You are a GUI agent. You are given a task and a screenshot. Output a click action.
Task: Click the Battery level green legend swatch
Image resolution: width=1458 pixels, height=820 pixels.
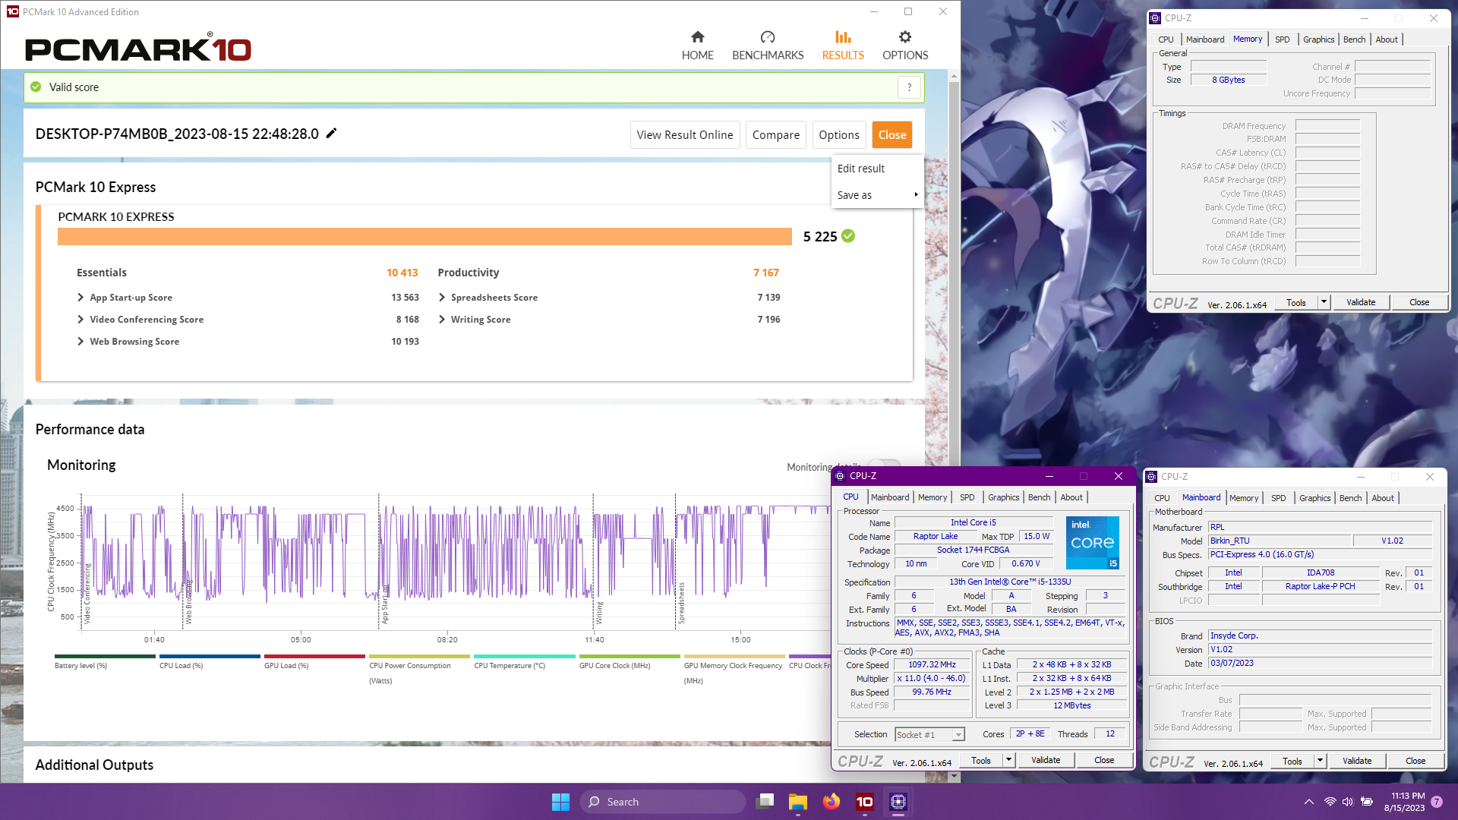(x=105, y=656)
